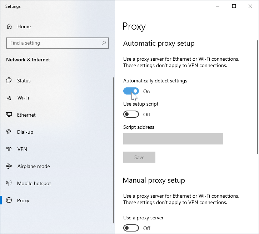Click the Proxy page title
The width and height of the screenshot is (259, 234).
pyautogui.click(x=134, y=26)
